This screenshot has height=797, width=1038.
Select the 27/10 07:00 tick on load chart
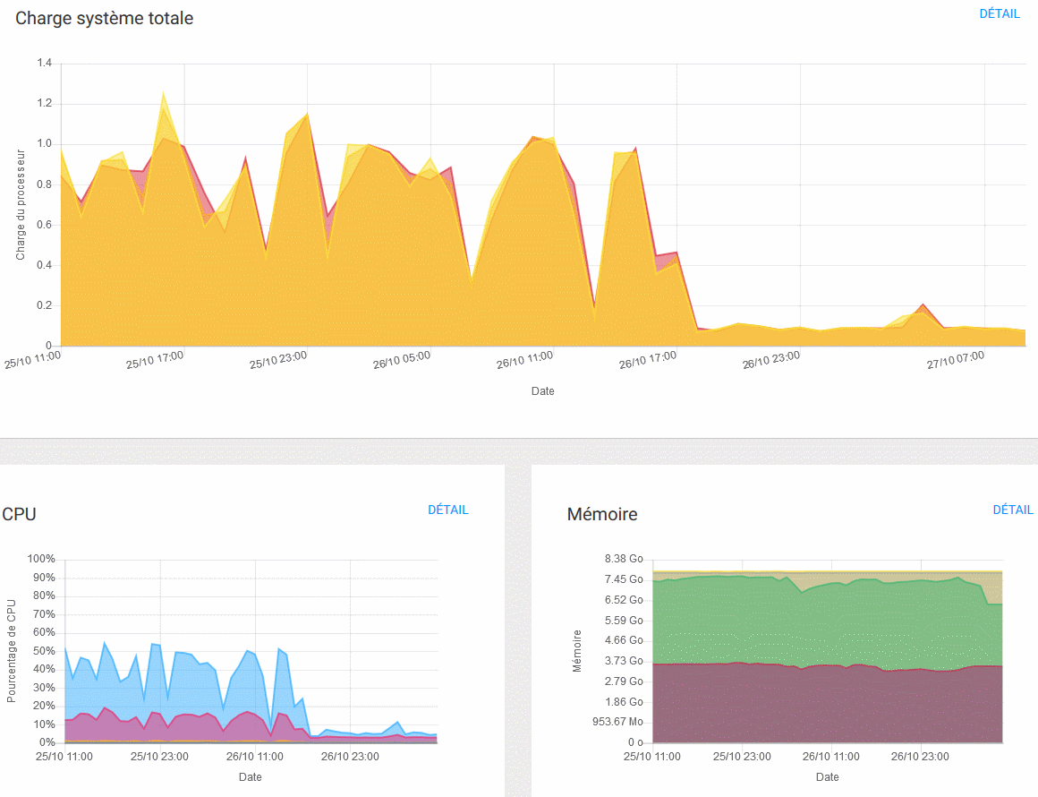pyautogui.click(x=955, y=360)
